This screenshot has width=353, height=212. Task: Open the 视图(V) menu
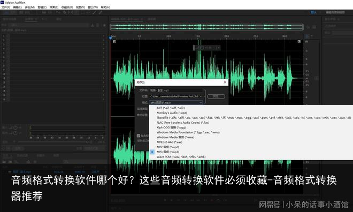[x=80, y=7]
